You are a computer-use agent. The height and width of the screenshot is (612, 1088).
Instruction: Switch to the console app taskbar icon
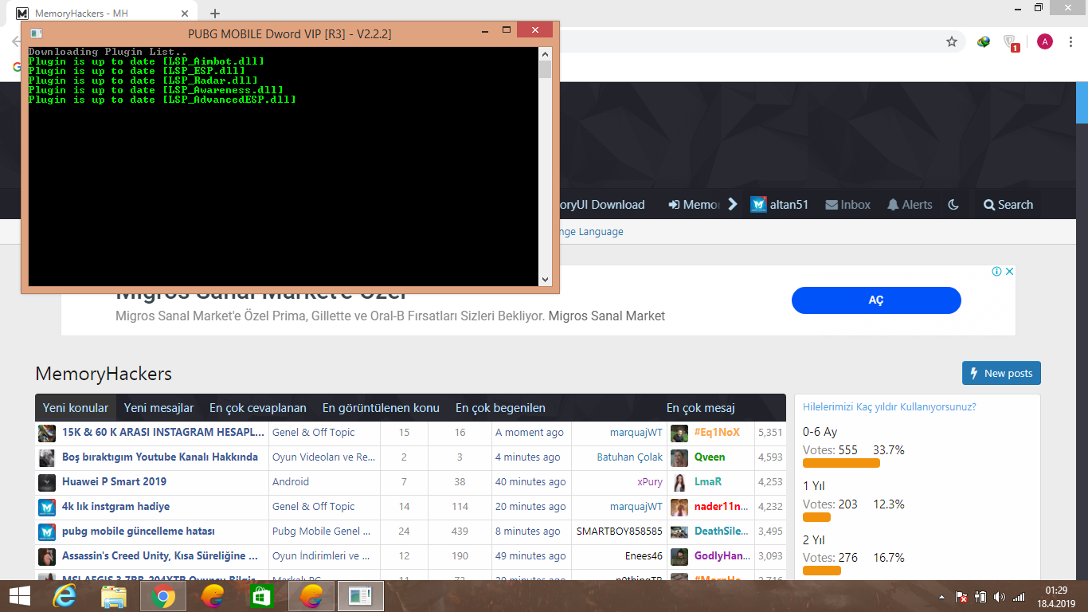click(361, 596)
